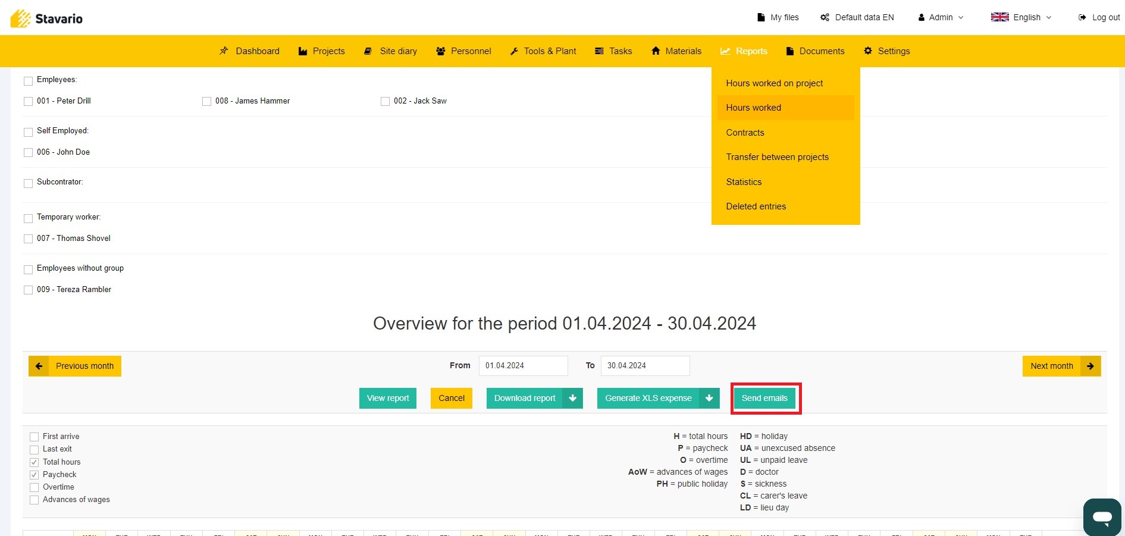
Task: Click the To date field
Action: click(645, 366)
